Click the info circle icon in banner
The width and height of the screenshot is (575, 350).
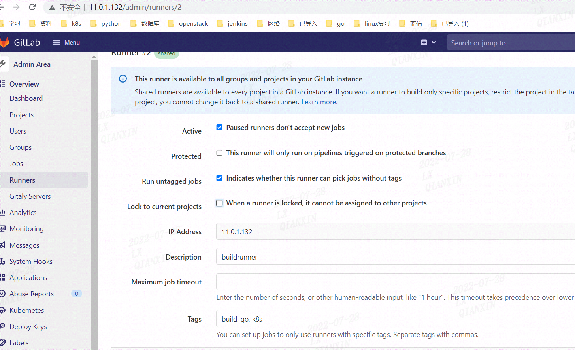coord(123,79)
